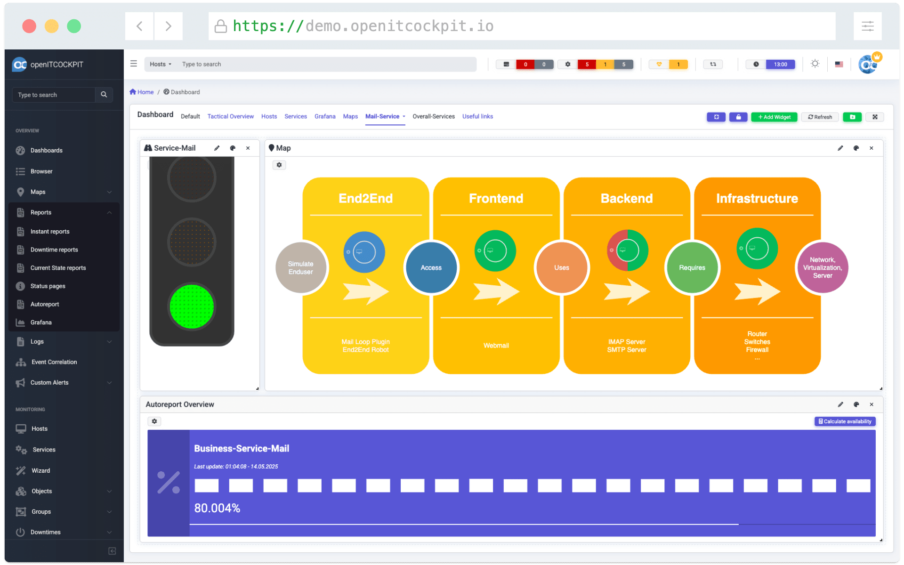This screenshot has height=565, width=904.
Task: Toggle light/dark theme sun icon
Action: [x=815, y=64]
